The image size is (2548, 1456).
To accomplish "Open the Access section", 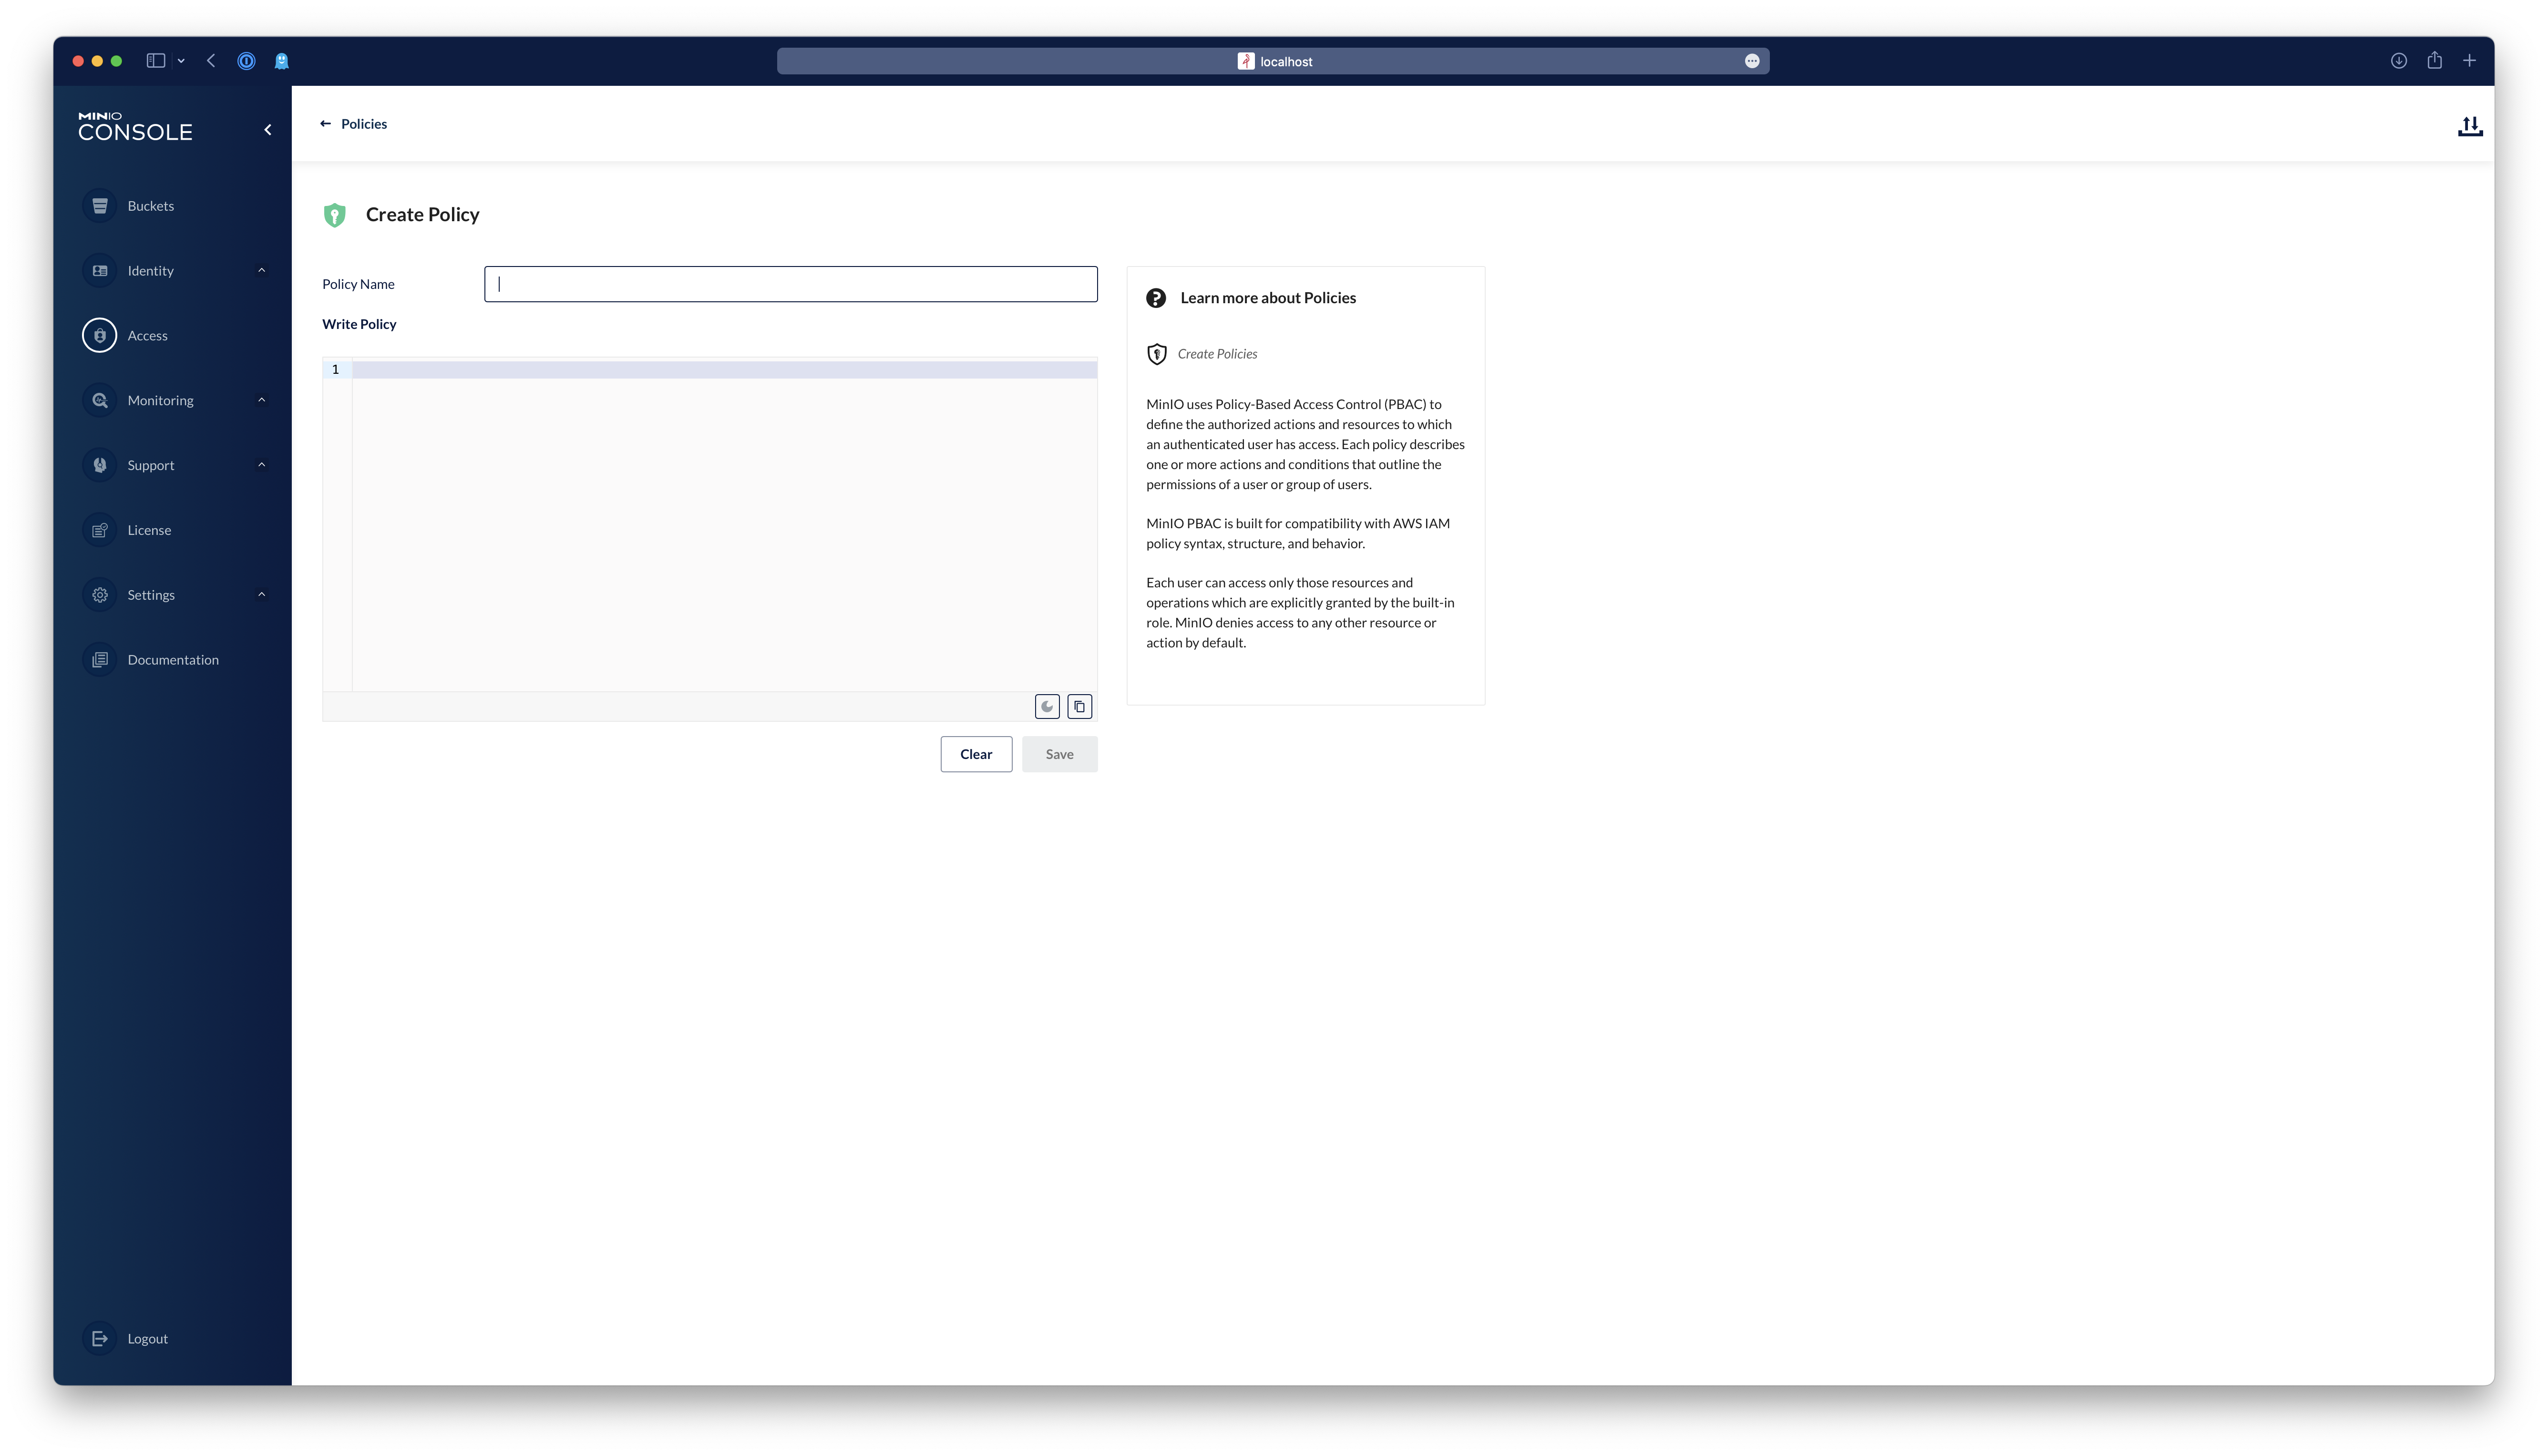I will tap(147, 336).
